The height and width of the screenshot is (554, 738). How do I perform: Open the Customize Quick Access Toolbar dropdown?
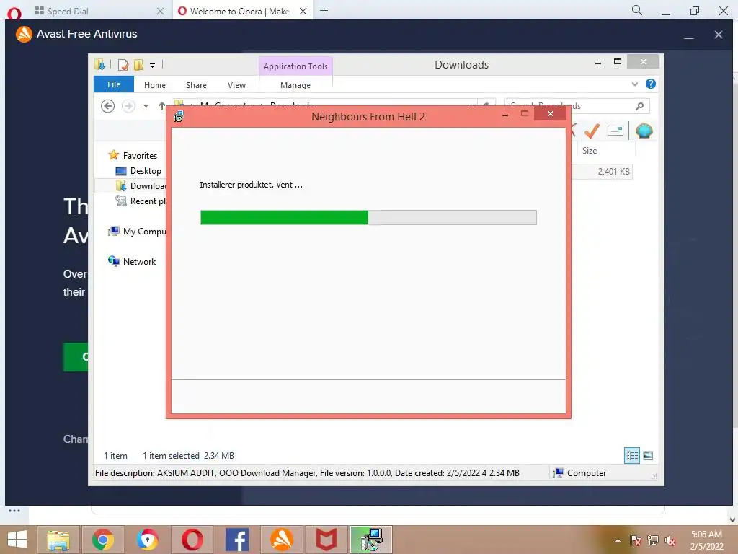(153, 66)
